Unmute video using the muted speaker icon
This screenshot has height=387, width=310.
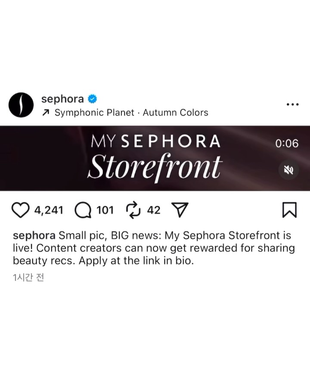point(288,170)
